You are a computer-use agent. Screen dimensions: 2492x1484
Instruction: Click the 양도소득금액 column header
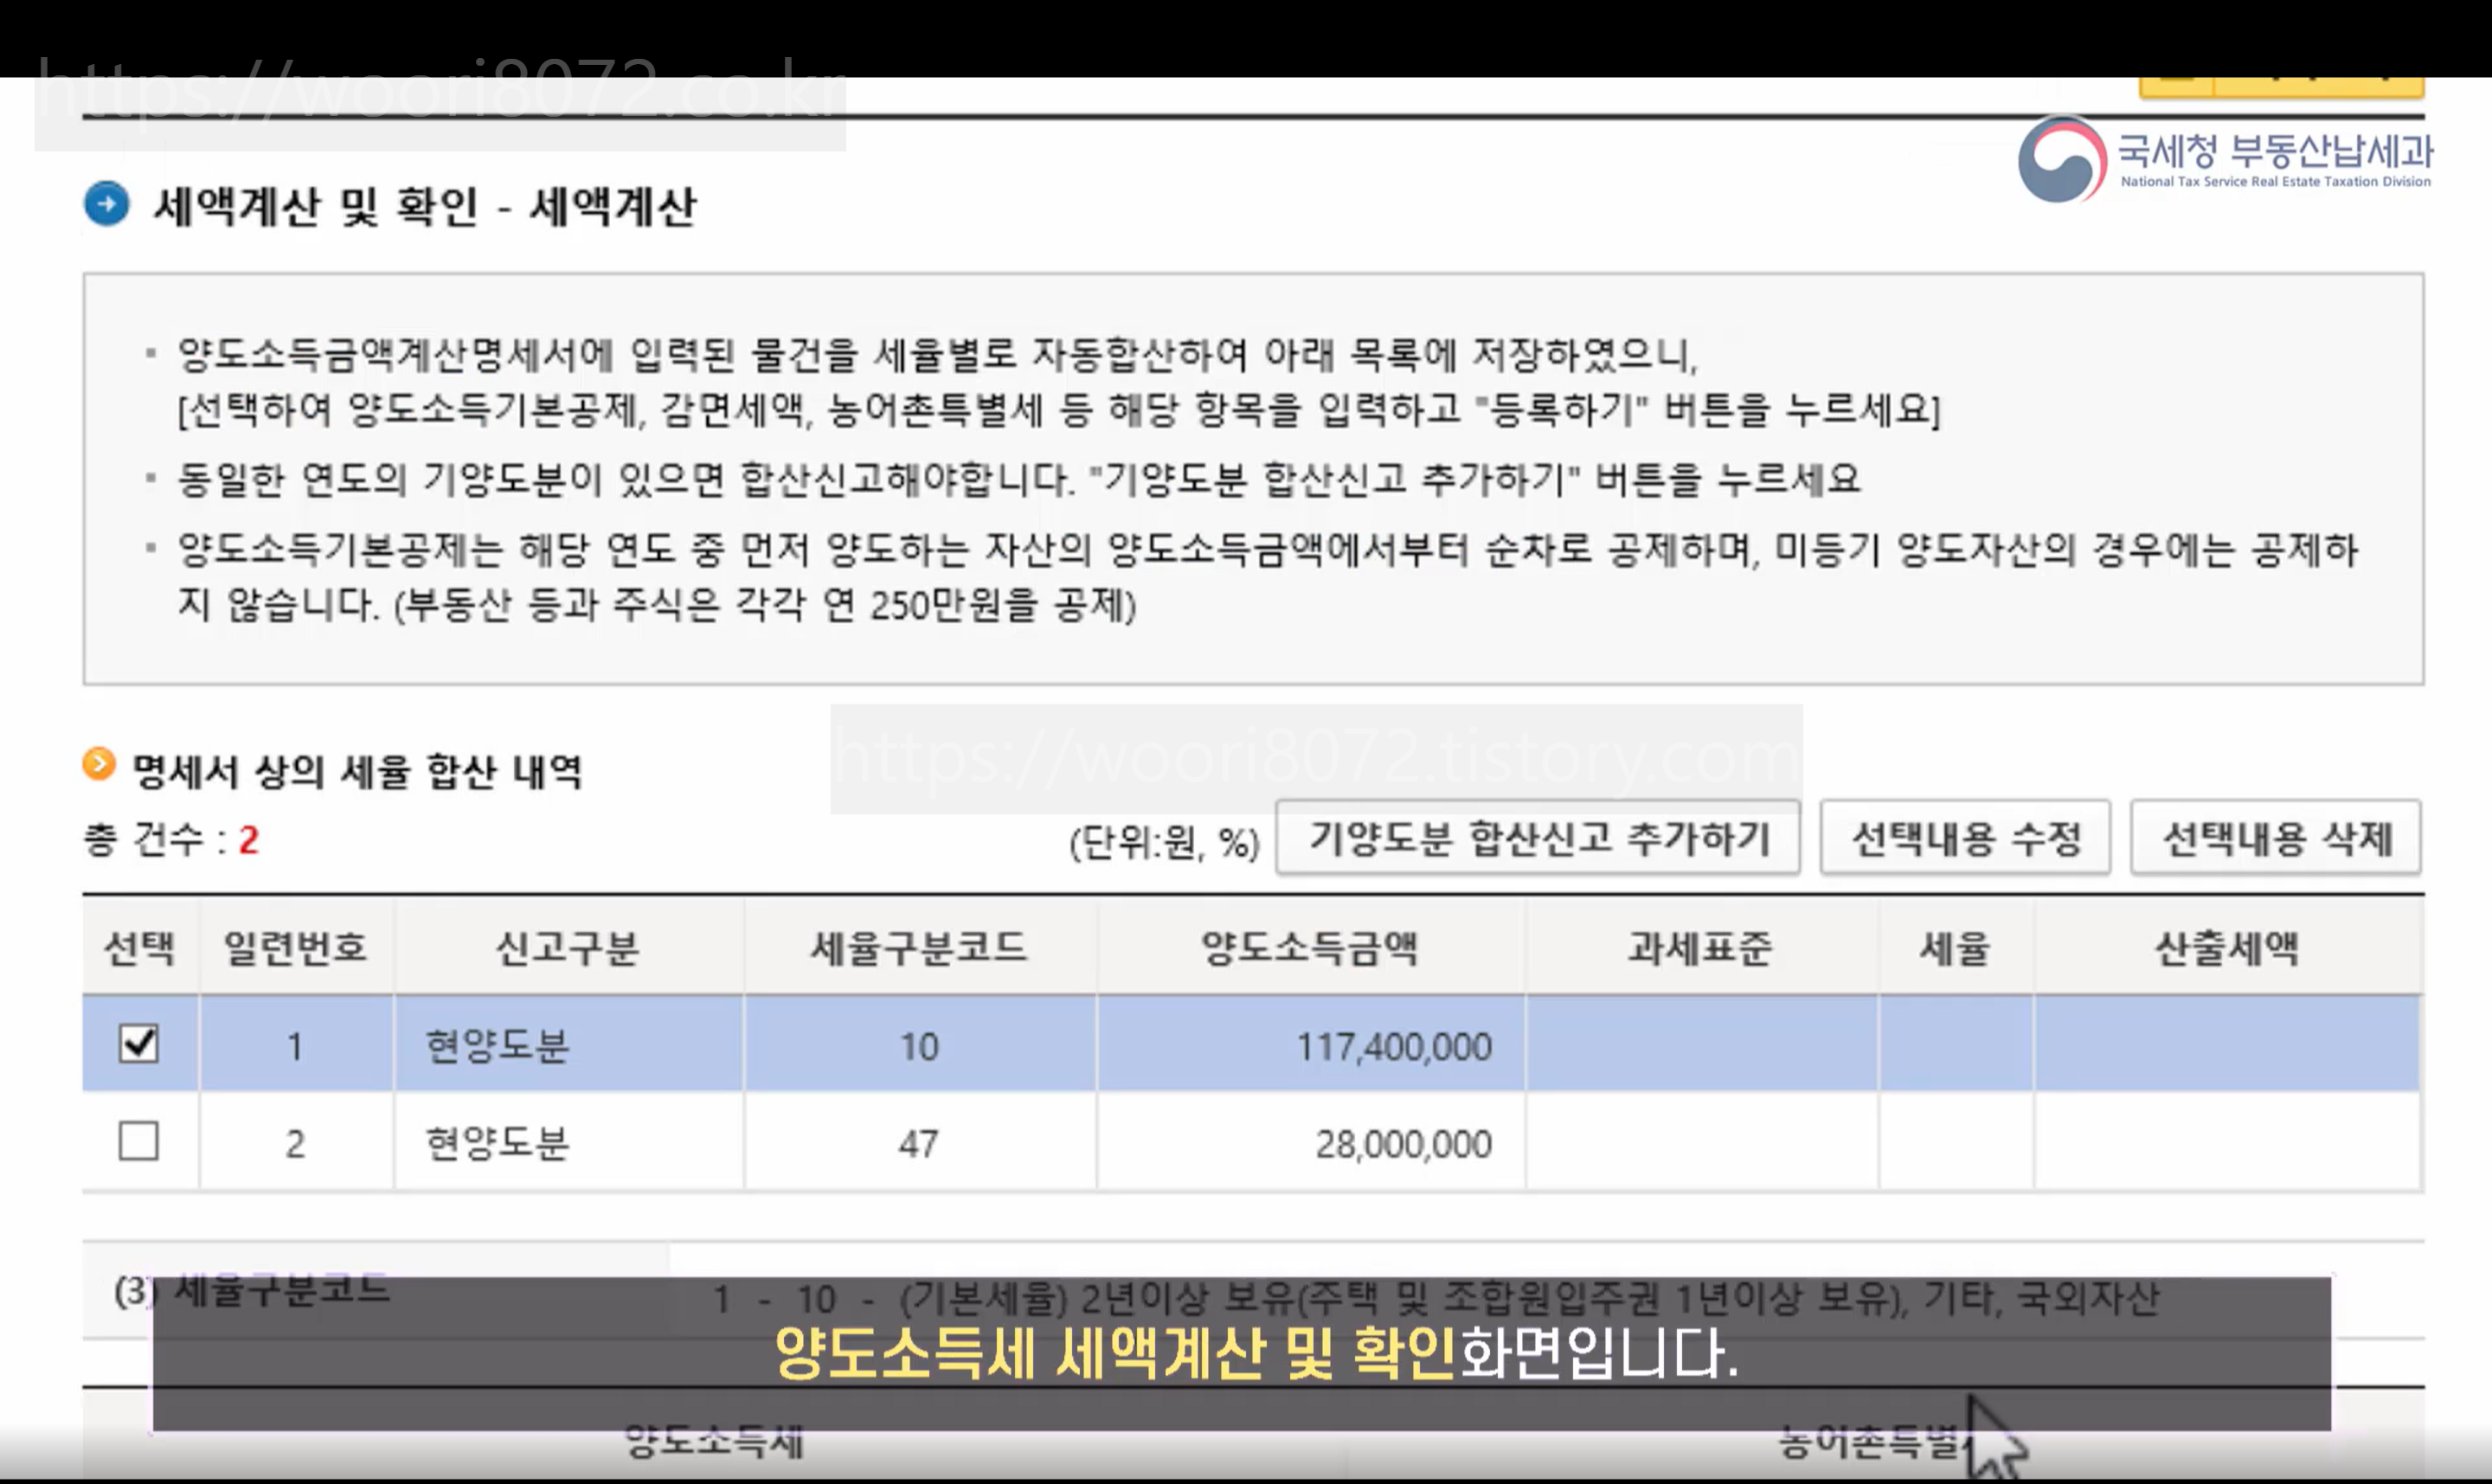[x=1309, y=947]
